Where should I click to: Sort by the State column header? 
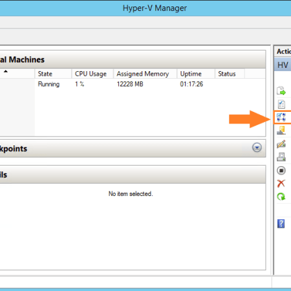pyautogui.click(x=53, y=74)
